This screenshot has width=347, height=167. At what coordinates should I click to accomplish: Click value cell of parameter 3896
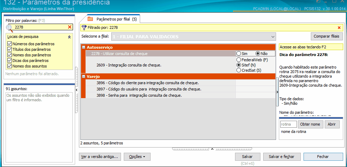[x=255, y=83]
